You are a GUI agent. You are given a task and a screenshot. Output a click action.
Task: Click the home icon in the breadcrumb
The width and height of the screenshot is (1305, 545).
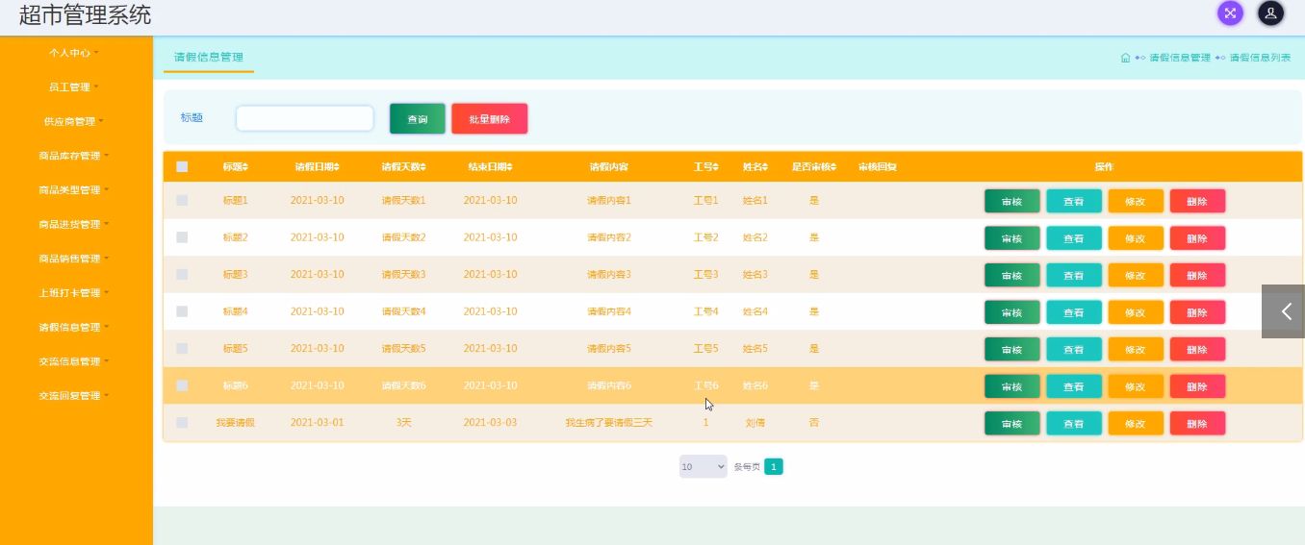(x=1125, y=58)
